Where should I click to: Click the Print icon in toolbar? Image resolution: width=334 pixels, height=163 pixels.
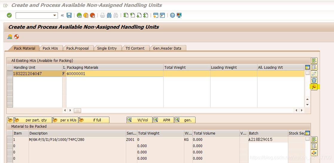coord(103,15)
